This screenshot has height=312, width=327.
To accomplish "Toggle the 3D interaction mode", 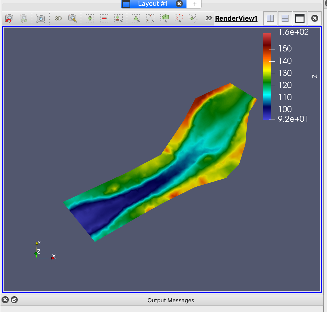I will [x=58, y=18].
